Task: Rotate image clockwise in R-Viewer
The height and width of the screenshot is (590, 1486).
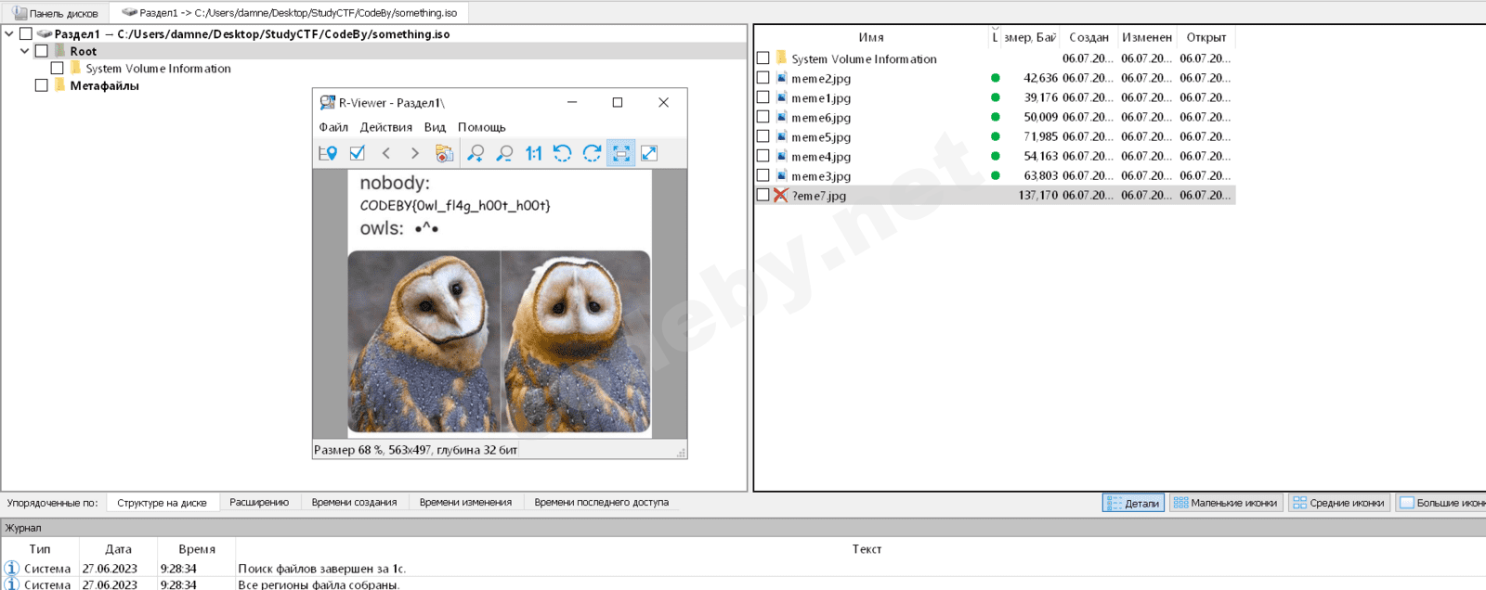Action: pos(592,153)
